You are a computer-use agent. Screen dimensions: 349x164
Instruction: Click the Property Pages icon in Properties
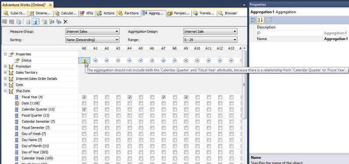tap(269, 20)
